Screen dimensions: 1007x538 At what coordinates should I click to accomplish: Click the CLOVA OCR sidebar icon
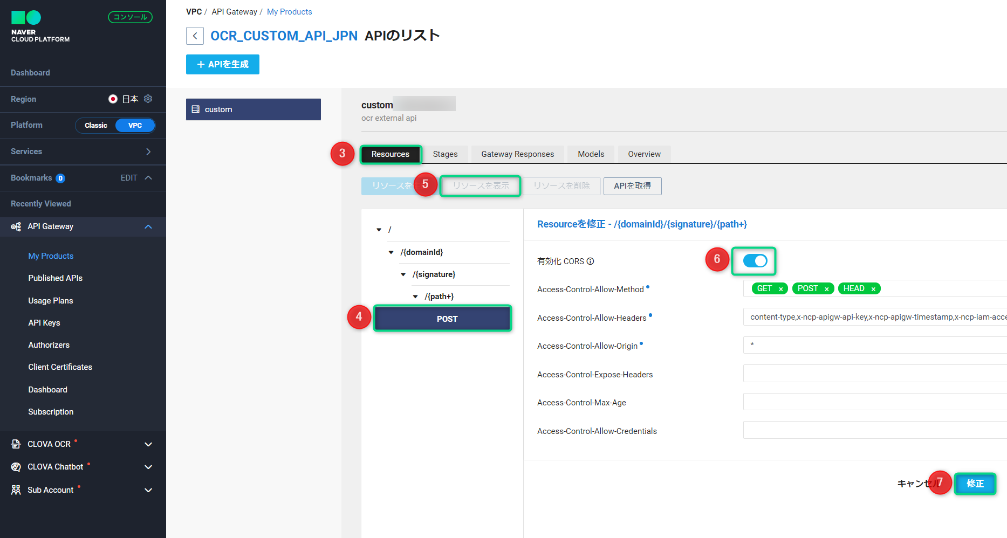[x=16, y=444]
